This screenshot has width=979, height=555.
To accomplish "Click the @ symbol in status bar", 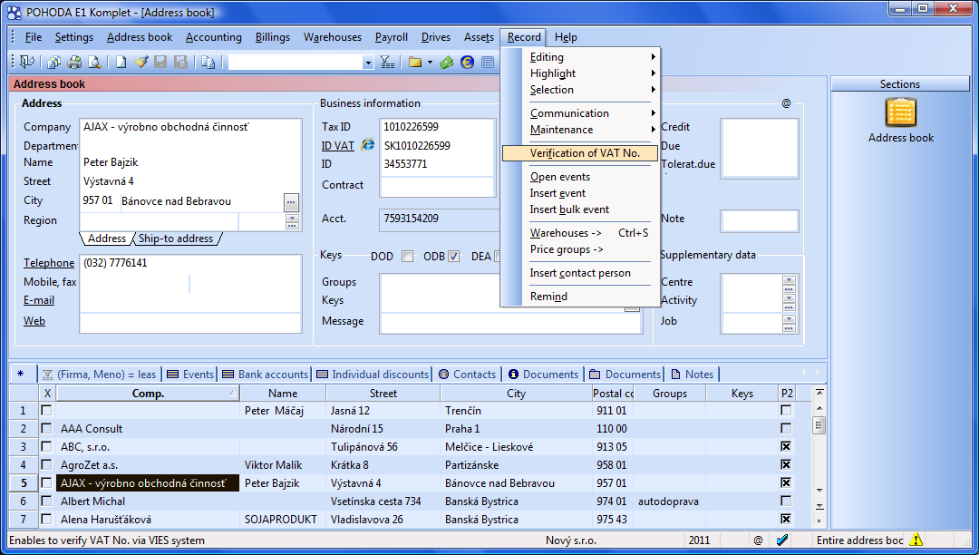I will click(x=758, y=540).
